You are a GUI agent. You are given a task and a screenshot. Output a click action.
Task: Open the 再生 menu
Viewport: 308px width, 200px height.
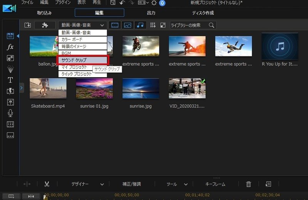pyautogui.click(x=97, y=2)
